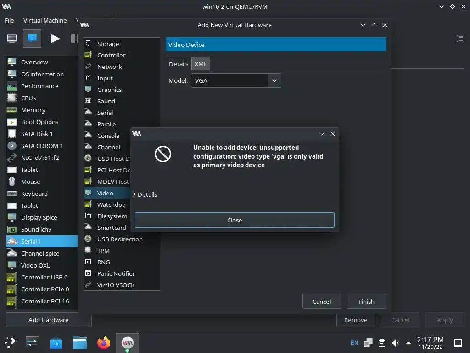Select Serial in the add hardware list
The image size is (470, 353).
(x=121, y=113)
